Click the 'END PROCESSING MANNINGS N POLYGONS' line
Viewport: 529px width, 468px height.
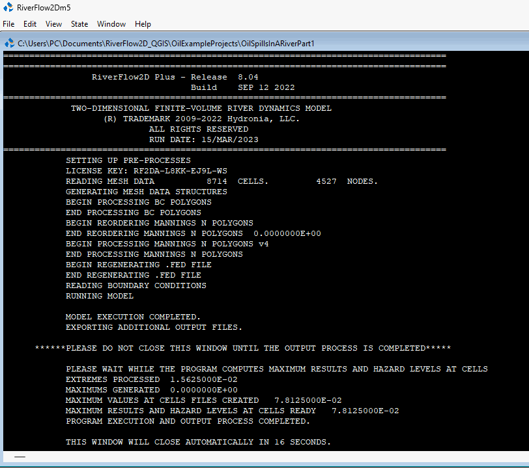(154, 254)
